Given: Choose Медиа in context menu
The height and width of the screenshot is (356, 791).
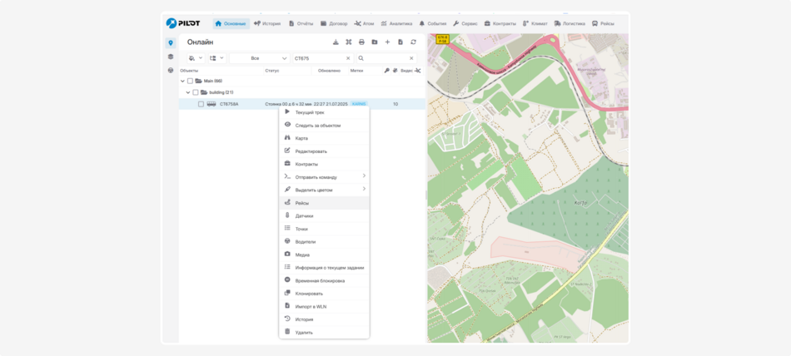Looking at the screenshot, I should tap(325, 255).
